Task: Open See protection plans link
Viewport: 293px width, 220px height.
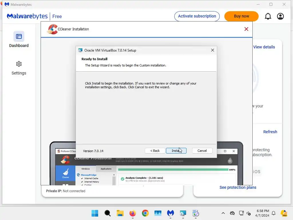Action: coord(238,187)
